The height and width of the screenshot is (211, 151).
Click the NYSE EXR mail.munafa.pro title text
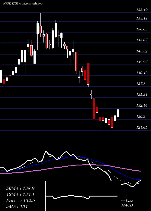[23, 4]
